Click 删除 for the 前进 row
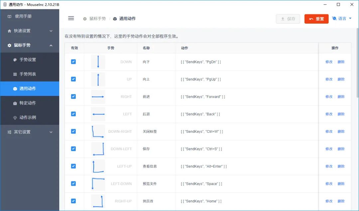This screenshot has height=211, width=359. (341, 97)
